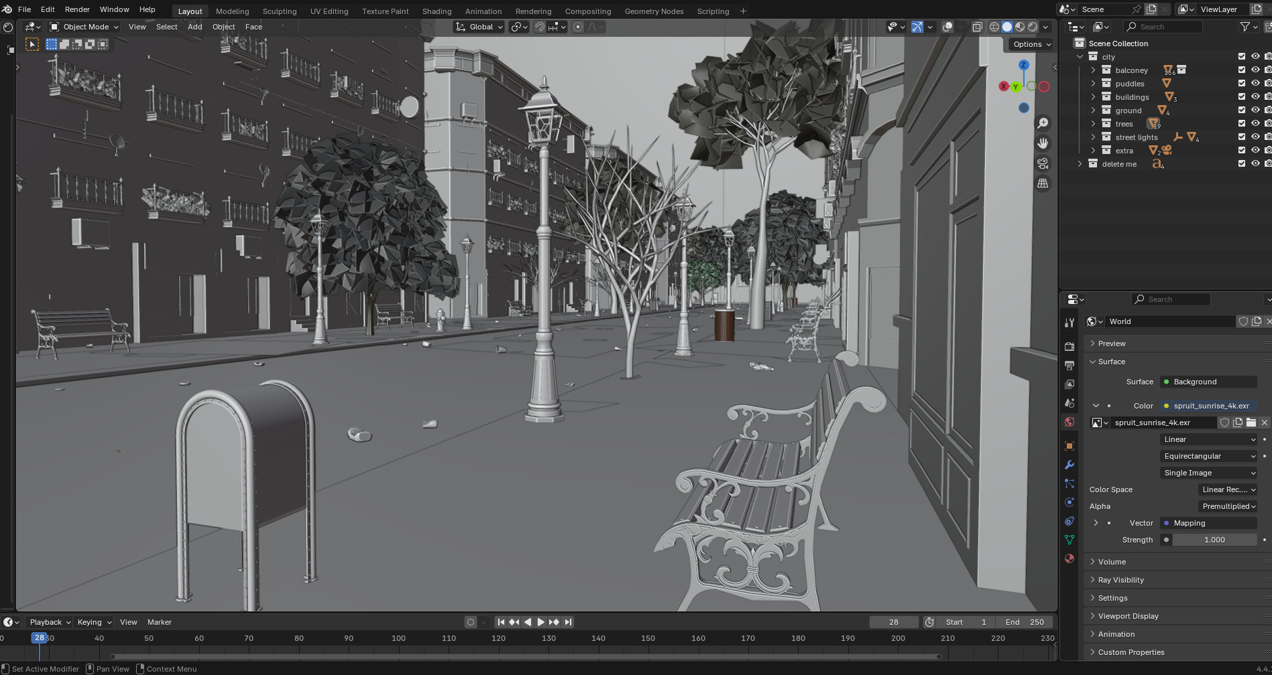
Task: Toggle the camera view icon
Action: [x=1043, y=163]
